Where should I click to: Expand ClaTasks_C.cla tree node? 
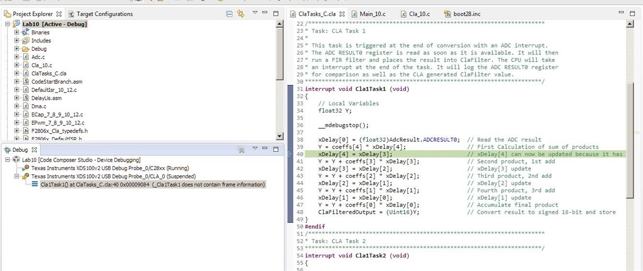point(17,73)
